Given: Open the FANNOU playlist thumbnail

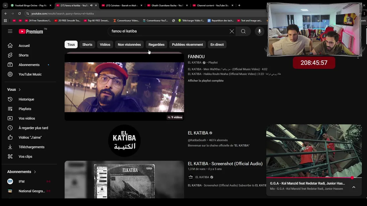Looking at the screenshot, I should [x=124, y=87].
